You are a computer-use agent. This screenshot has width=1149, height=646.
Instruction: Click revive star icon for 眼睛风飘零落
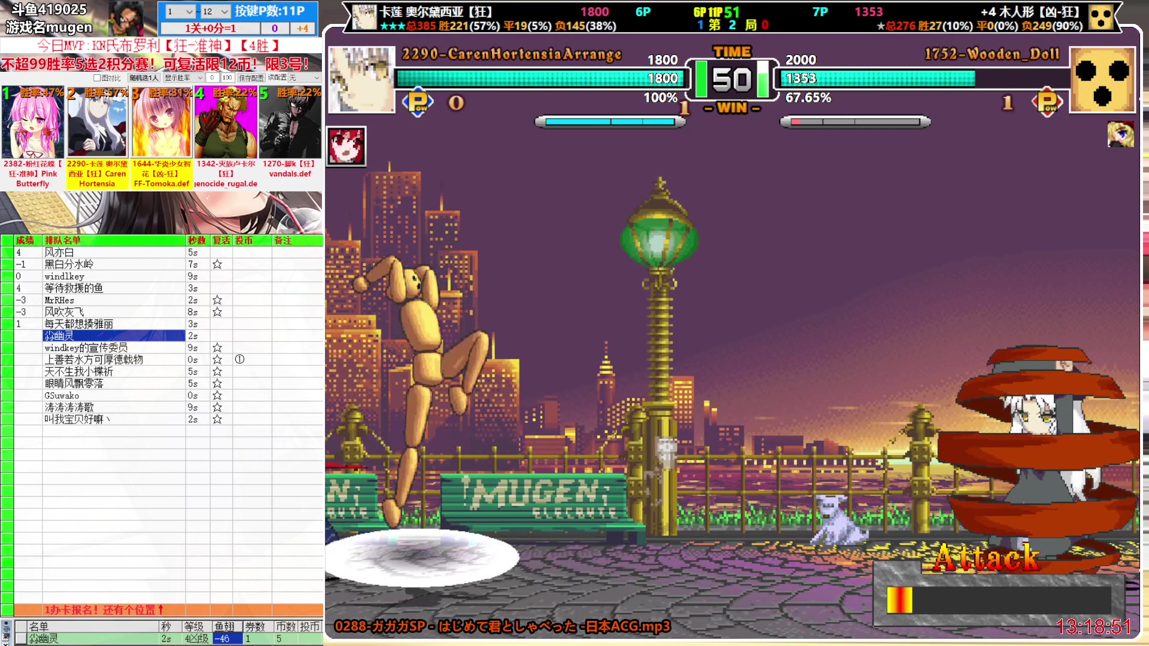tap(217, 384)
